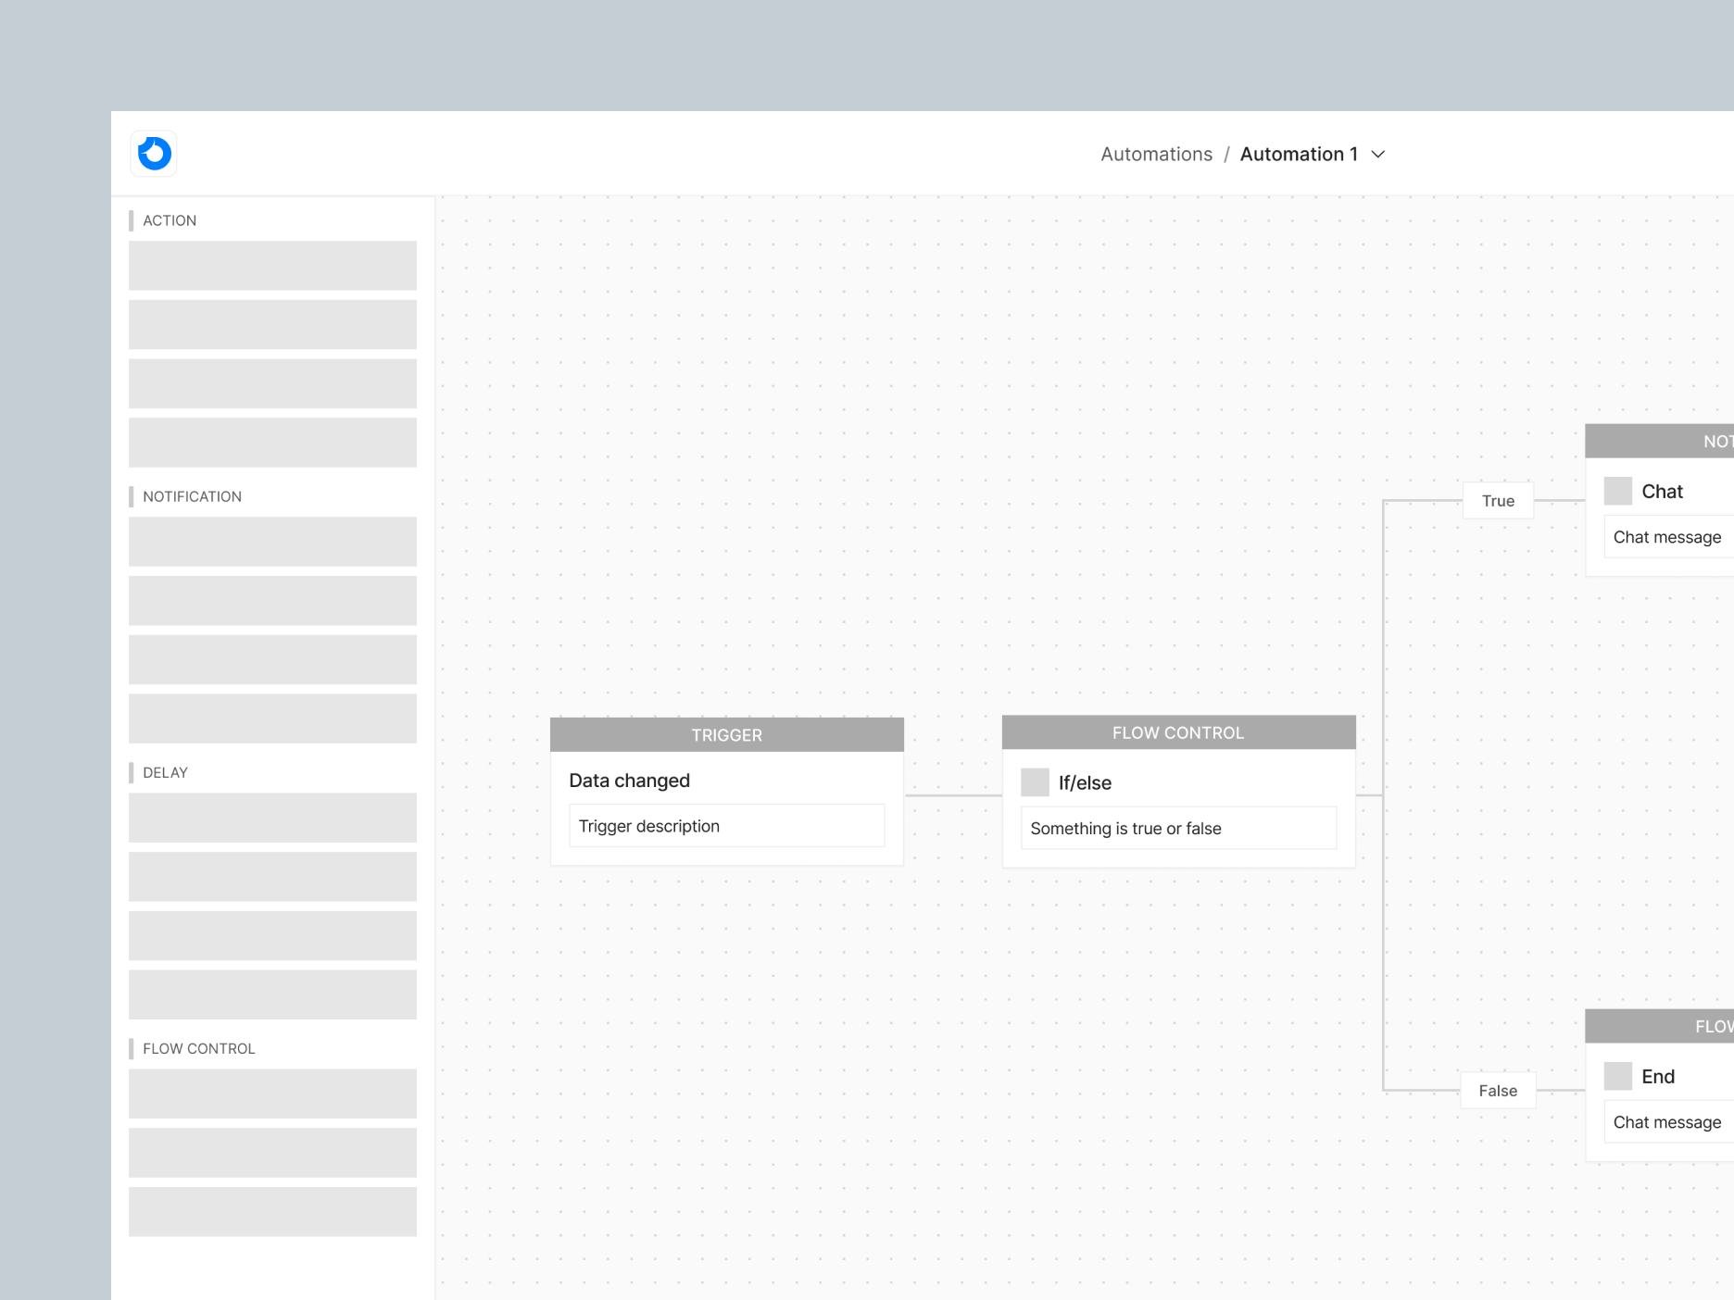Click the End node icon
Viewport: 1734px width, 1300px height.
click(x=1618, y=1076)
